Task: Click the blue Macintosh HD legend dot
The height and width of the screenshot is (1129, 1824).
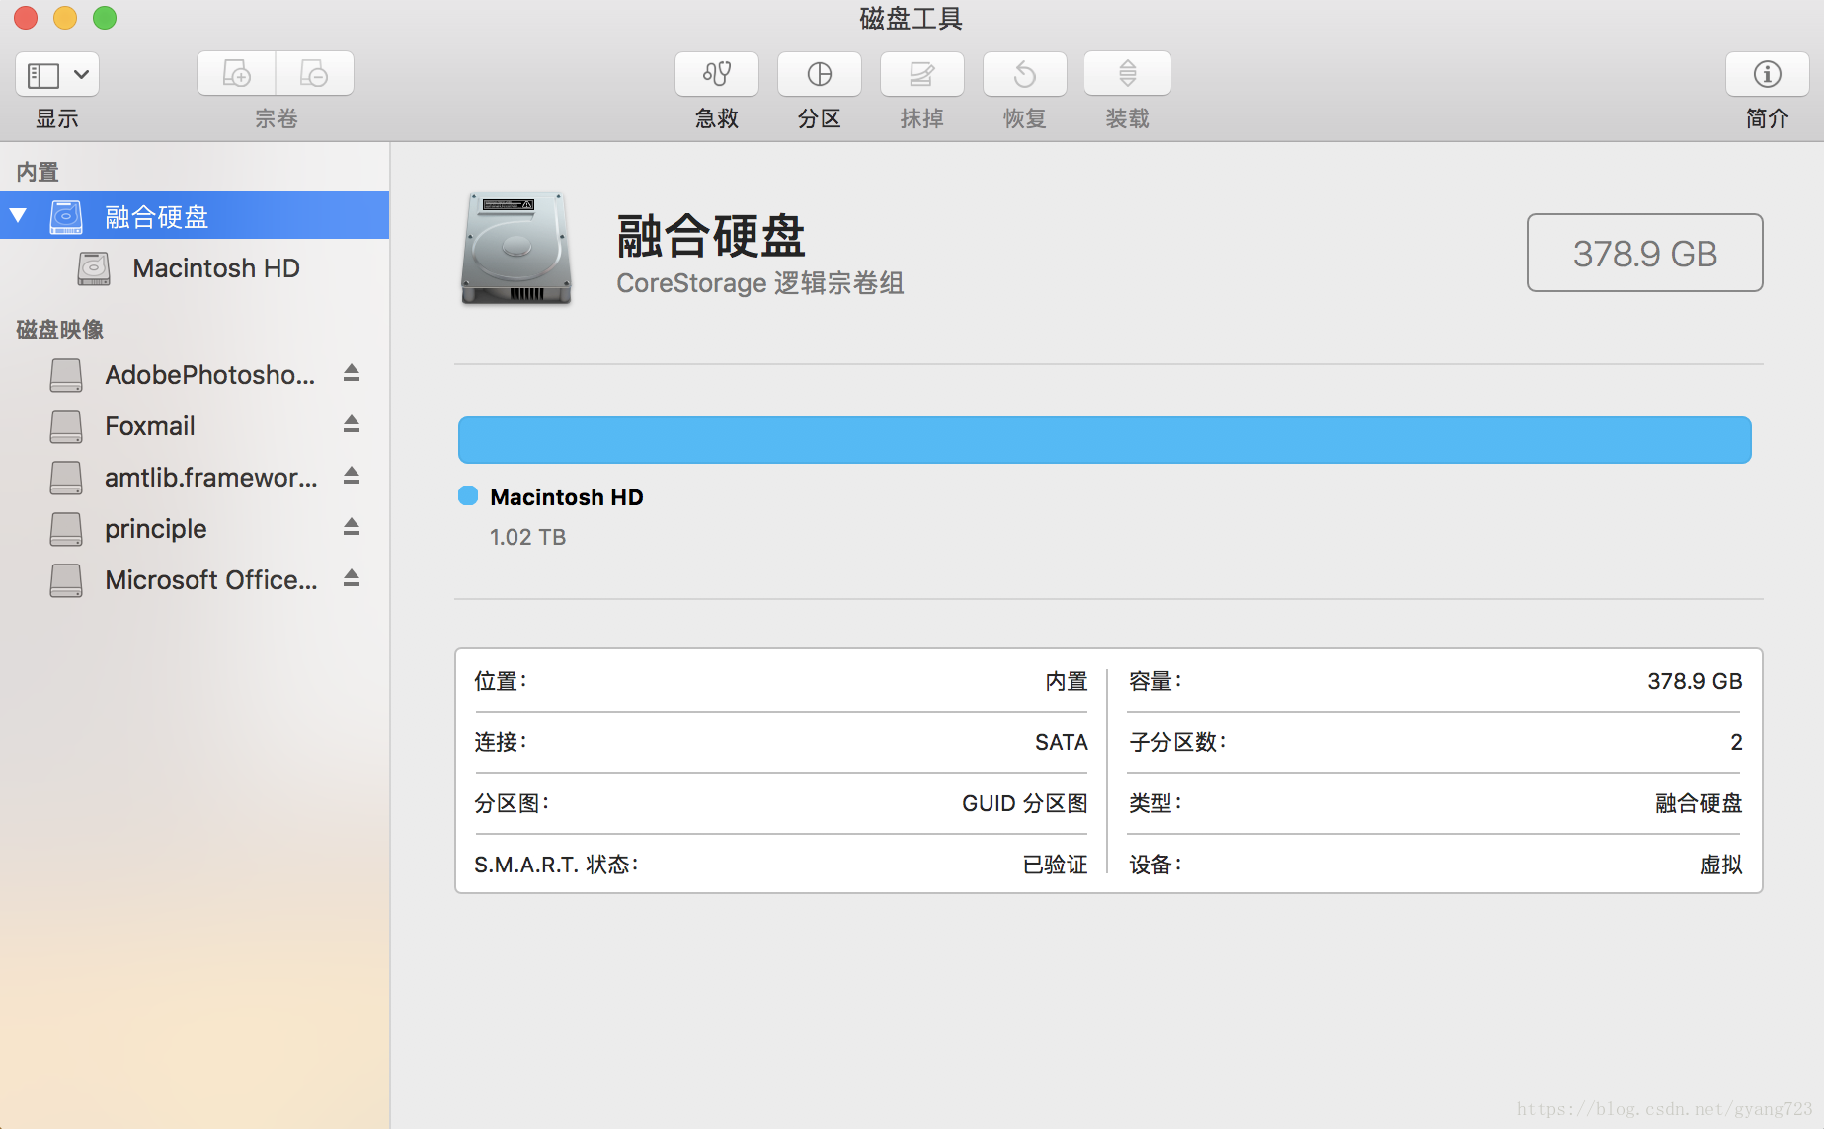Action: [468, 495]
